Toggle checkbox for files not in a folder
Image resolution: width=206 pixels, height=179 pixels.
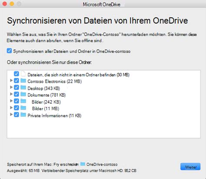[17, 74]
